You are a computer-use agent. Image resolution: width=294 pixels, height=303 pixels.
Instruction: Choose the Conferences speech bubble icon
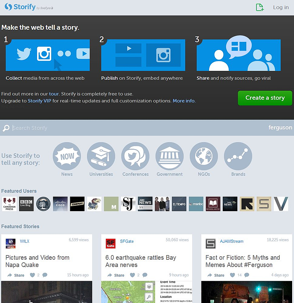[135, 156]
